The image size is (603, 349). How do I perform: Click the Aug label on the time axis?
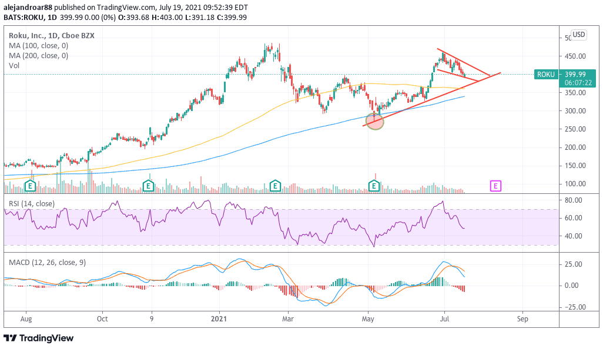pyautogui.click(x=26, y=319)
